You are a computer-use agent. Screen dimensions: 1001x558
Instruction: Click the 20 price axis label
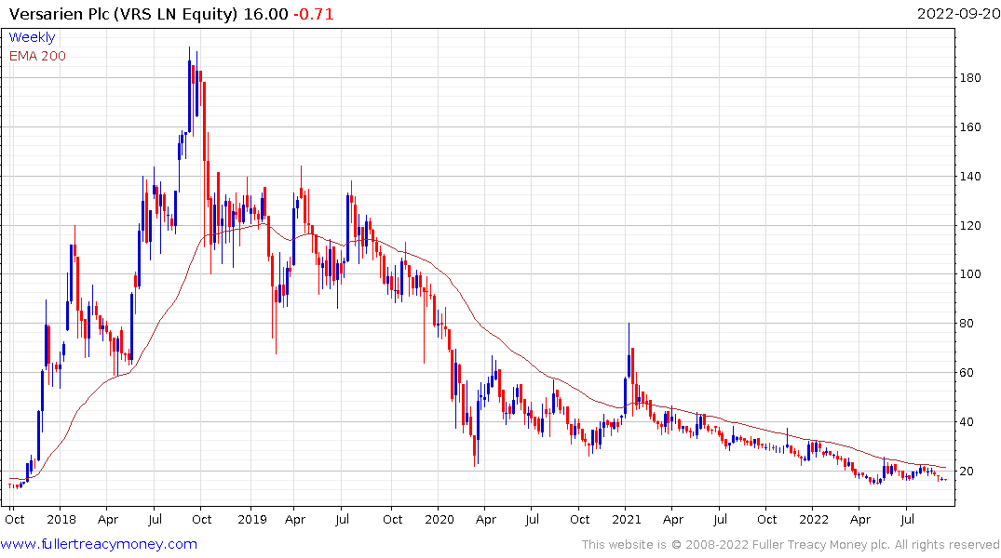coord(967,471)
